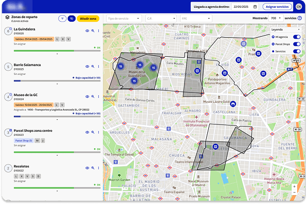Open Mostrando 700 services count dropdown
The image size is (307, 204).
(276, 18)
